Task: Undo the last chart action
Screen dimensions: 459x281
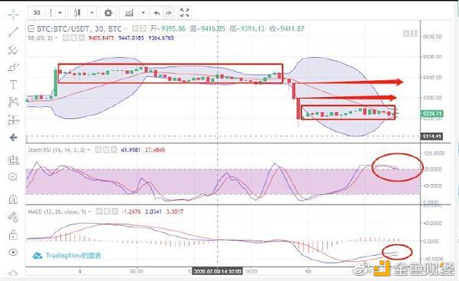Action: pyautogui.click(x=157, y=13)
